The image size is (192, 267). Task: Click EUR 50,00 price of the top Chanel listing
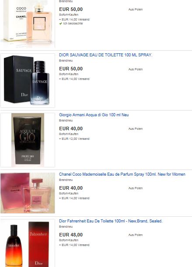[71, 9]
